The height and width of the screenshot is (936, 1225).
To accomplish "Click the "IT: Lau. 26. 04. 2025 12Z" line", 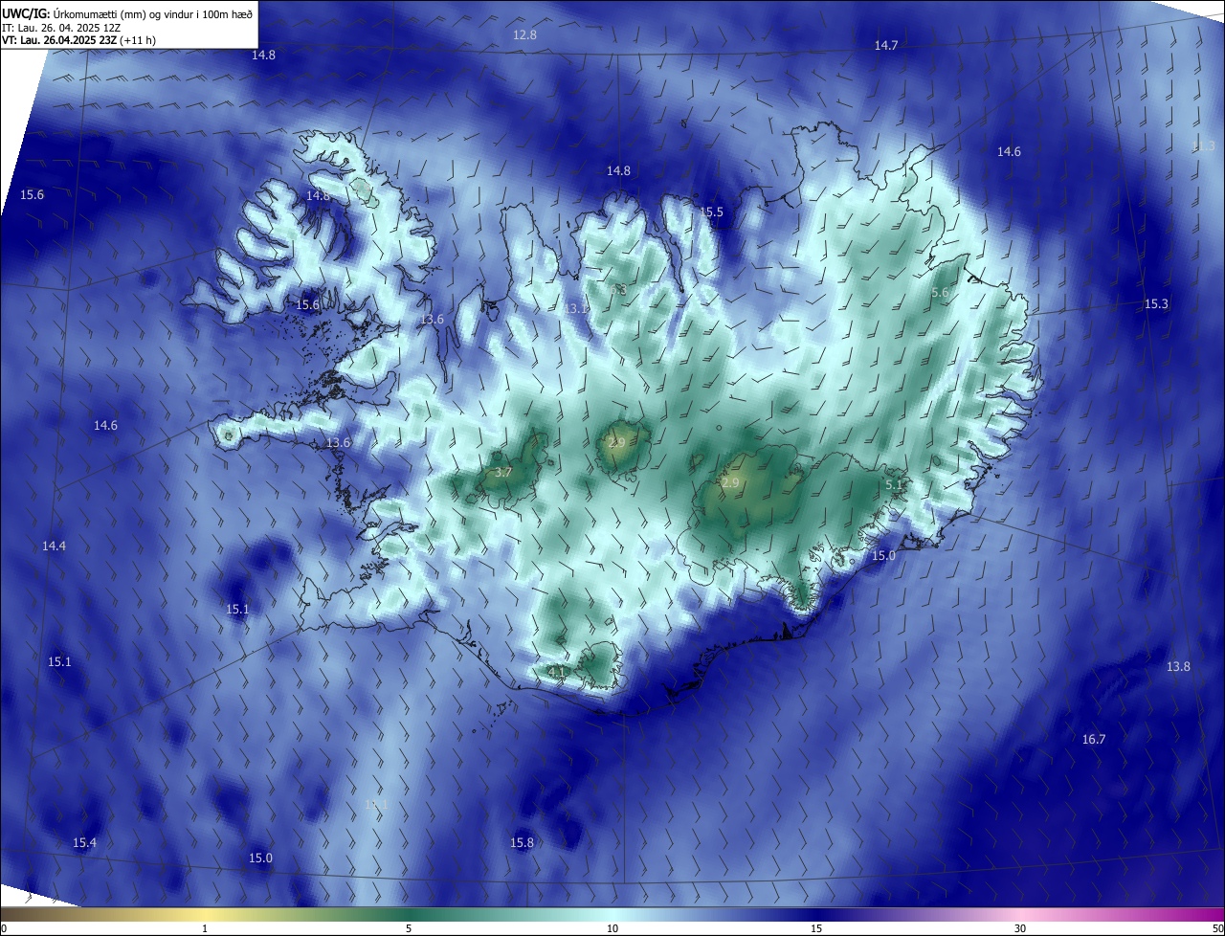I will click(x=61, y=27).
